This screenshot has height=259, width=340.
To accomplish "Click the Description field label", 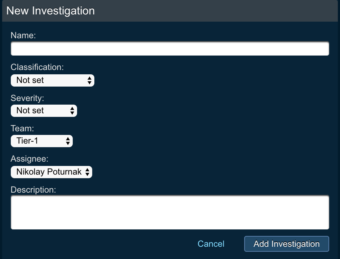I will (33, 190).
